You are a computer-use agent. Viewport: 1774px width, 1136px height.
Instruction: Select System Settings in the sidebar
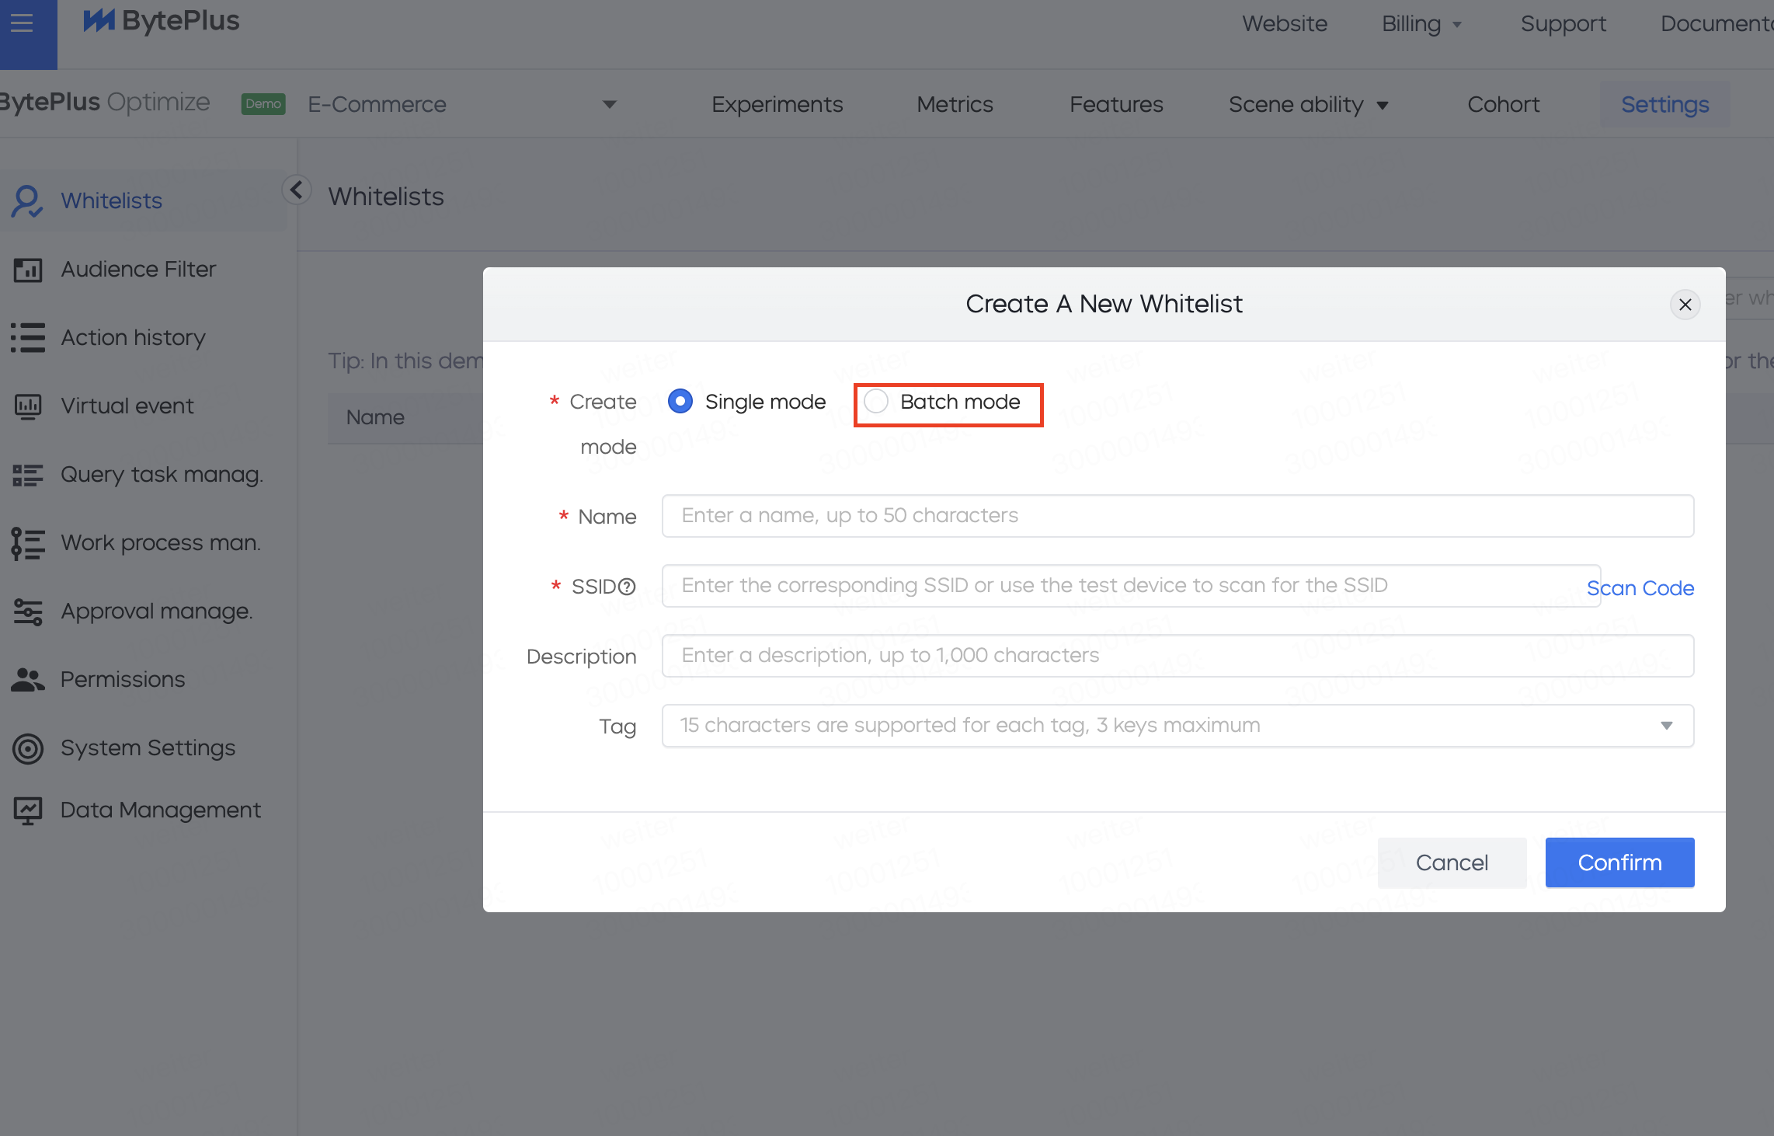(x=148, y=748)
